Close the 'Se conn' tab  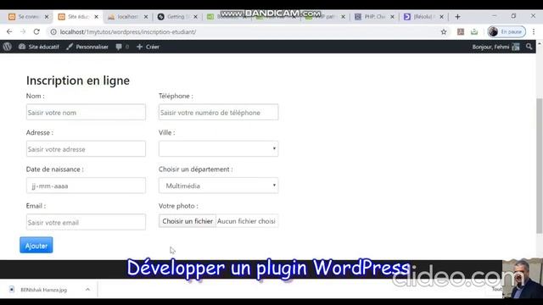(x=47, y=17)
